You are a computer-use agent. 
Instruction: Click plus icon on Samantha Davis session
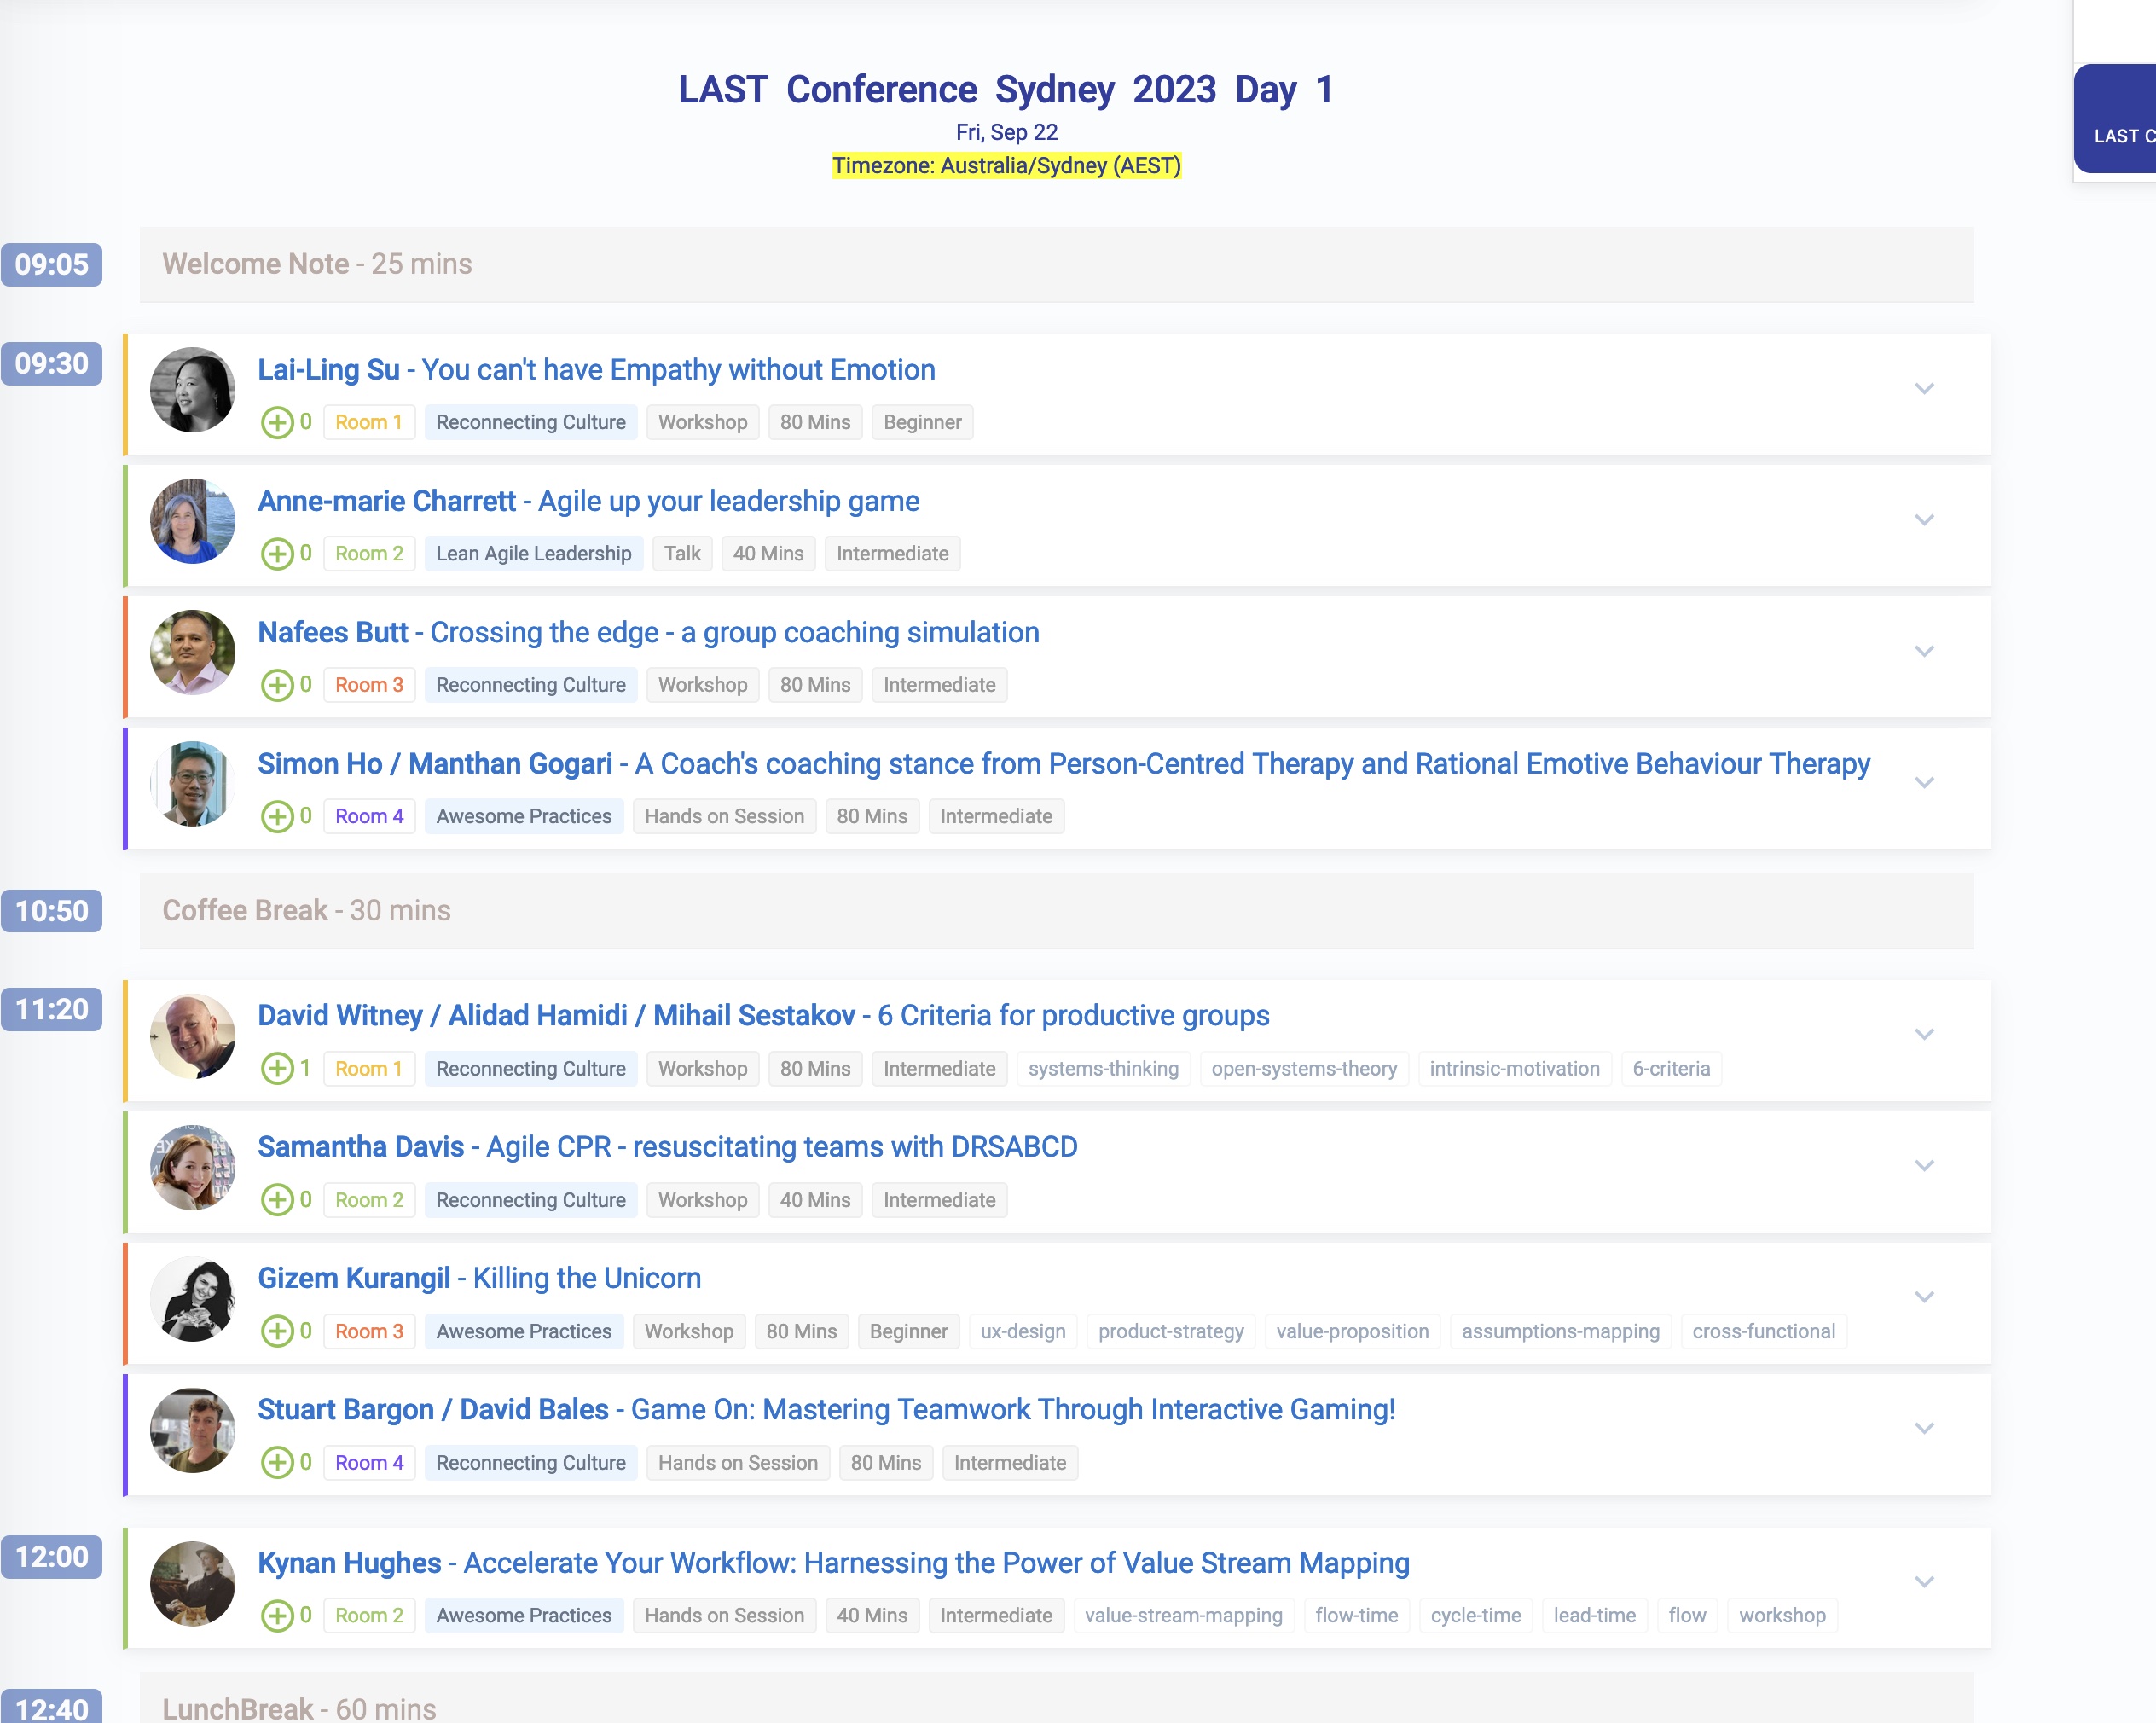click(277, 1199)
